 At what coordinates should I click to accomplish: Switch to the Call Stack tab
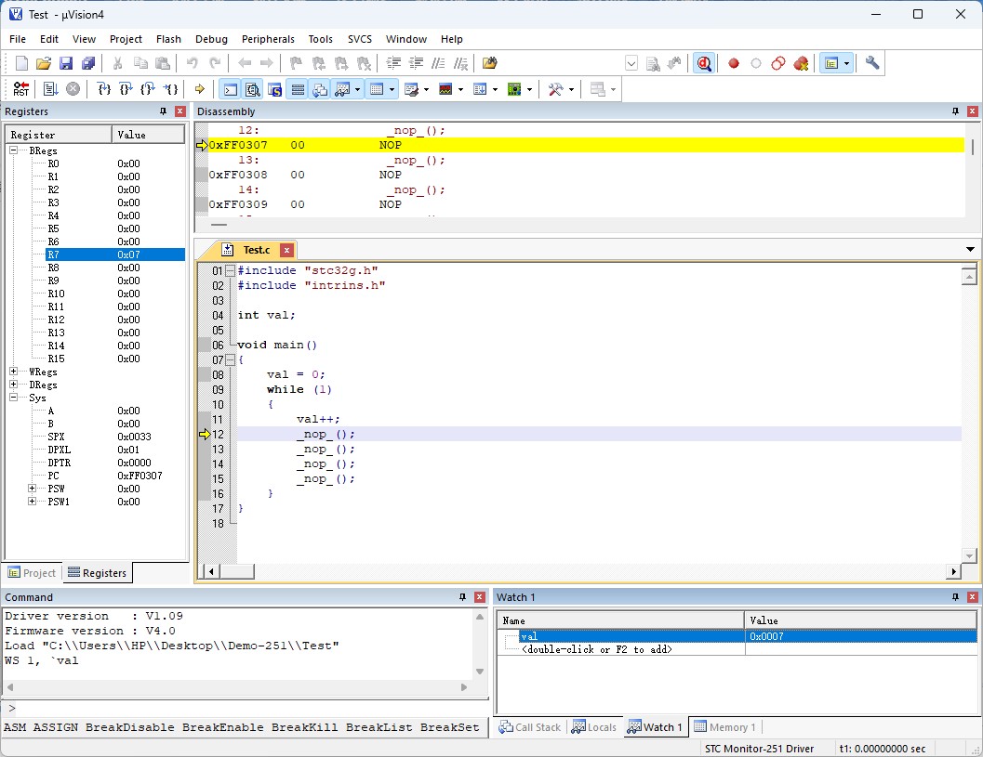click(x=530, y=727)
